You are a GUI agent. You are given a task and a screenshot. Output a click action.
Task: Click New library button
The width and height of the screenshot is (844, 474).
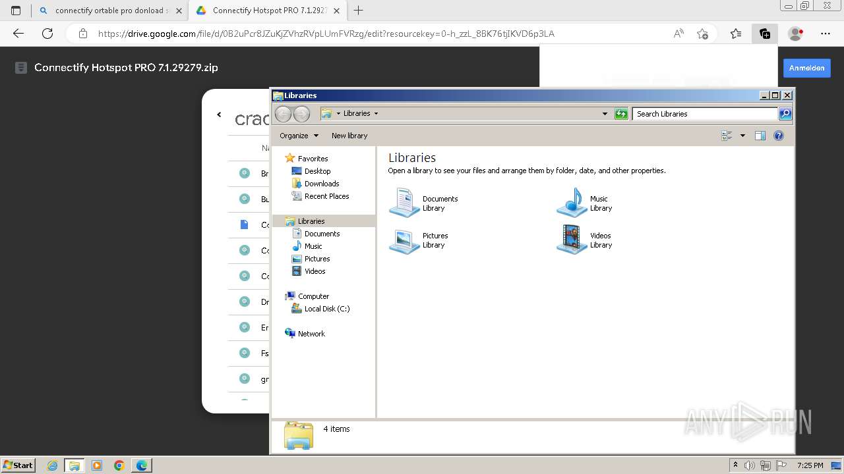(349, 136)
